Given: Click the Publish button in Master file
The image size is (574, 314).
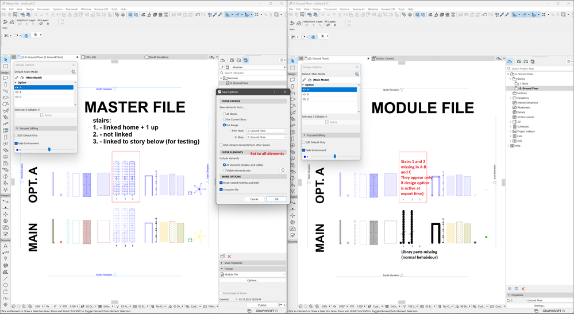Looking at the screenshot, I should [262, 305].
